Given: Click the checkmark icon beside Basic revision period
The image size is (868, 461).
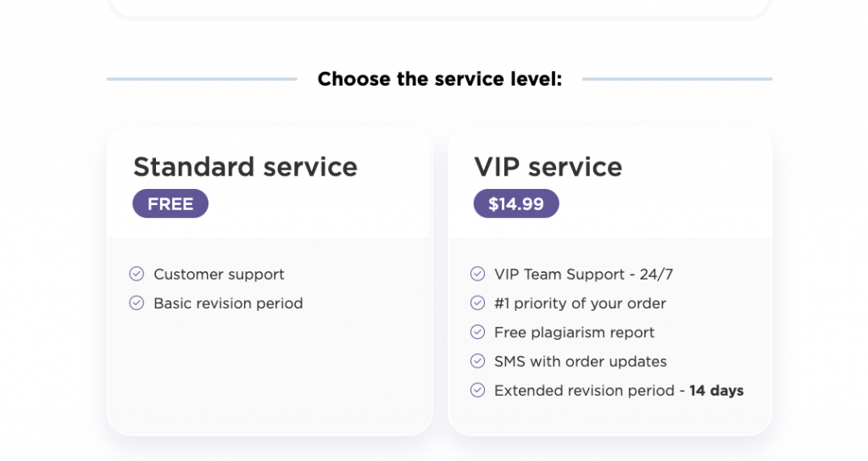Looking at the screenshot, I should point(136,303).
